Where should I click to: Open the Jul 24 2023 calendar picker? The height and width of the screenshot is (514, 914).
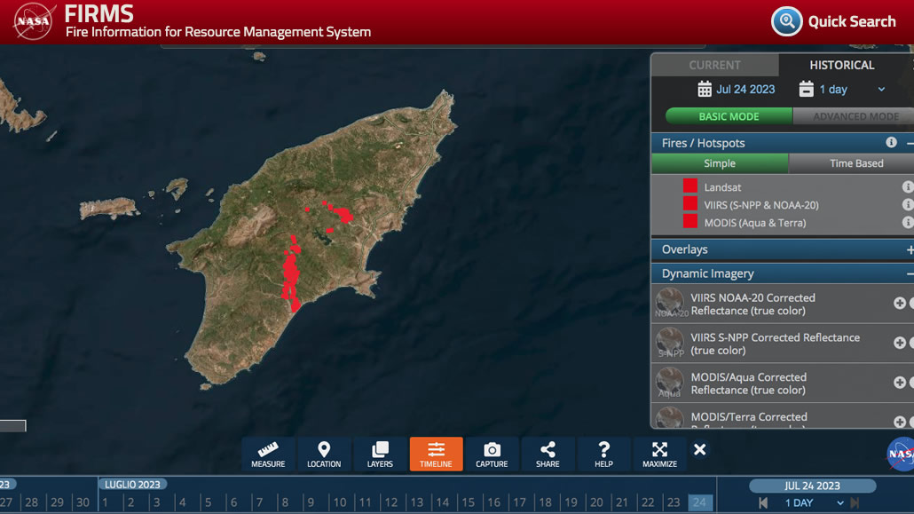click(705, 90)
